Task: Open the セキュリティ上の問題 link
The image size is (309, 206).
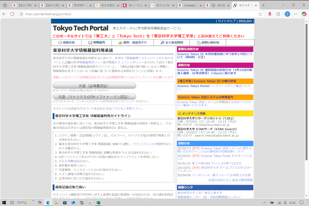Action: [148, 144]
